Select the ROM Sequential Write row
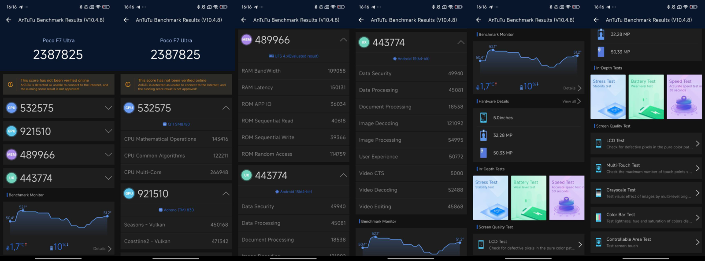Viewport: 705px width, 261px height. click(293, 137)
